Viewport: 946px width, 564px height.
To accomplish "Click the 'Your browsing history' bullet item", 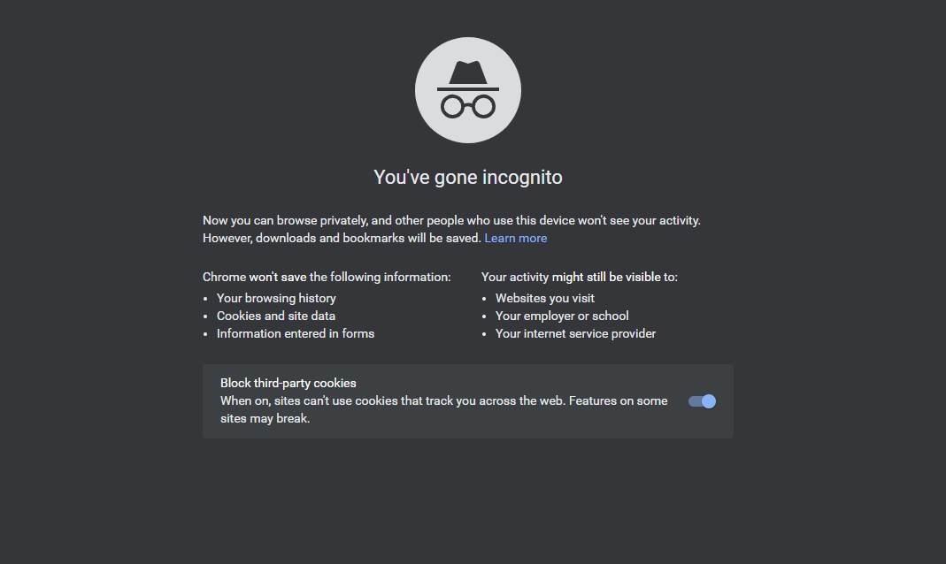I will click(x=276, y=298).
